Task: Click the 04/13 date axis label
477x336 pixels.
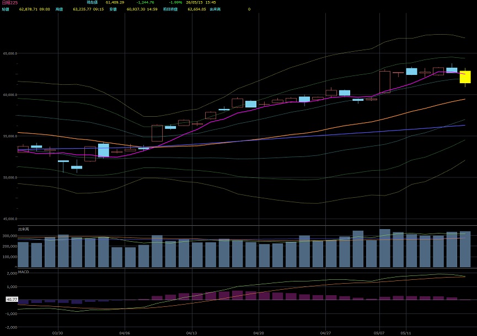Action: (191, 333)
